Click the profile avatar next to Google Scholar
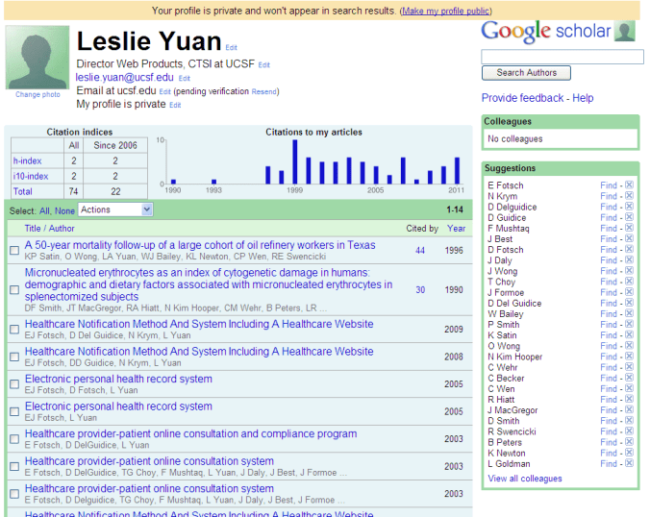650x517 pixels. tap(625, 32)
